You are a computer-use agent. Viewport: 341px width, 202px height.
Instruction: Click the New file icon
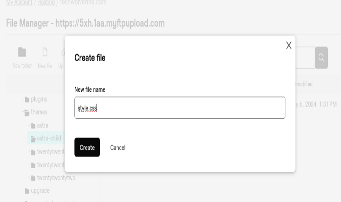tap(45, 52)
